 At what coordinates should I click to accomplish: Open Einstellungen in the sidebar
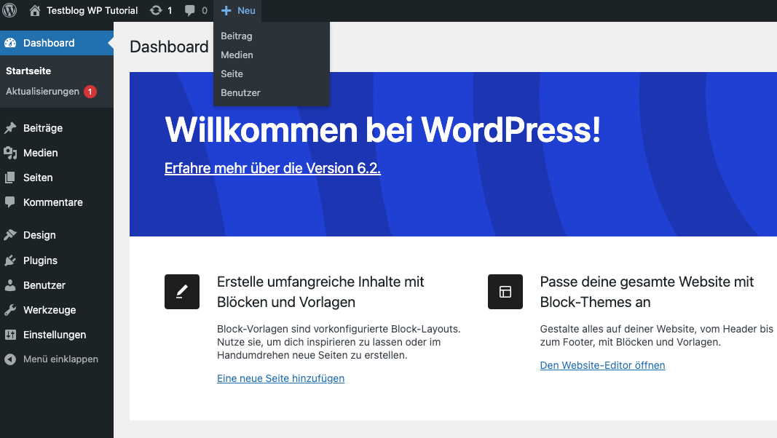(x=57, y=335)
